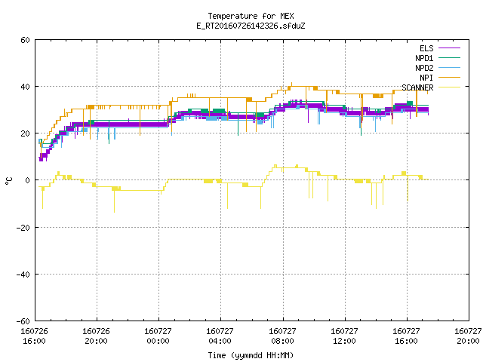Click the y-axis tick label 0
This screenshot has width=483, height=362.
coord(28,180)
